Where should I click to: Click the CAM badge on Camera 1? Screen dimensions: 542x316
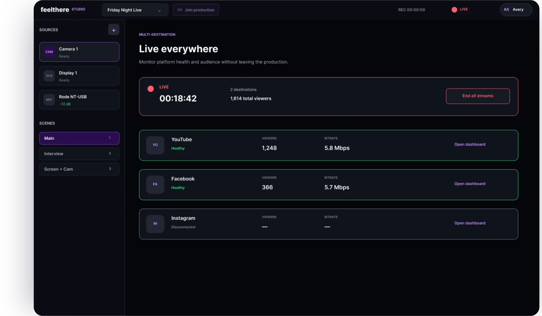[x=49, y=52]
